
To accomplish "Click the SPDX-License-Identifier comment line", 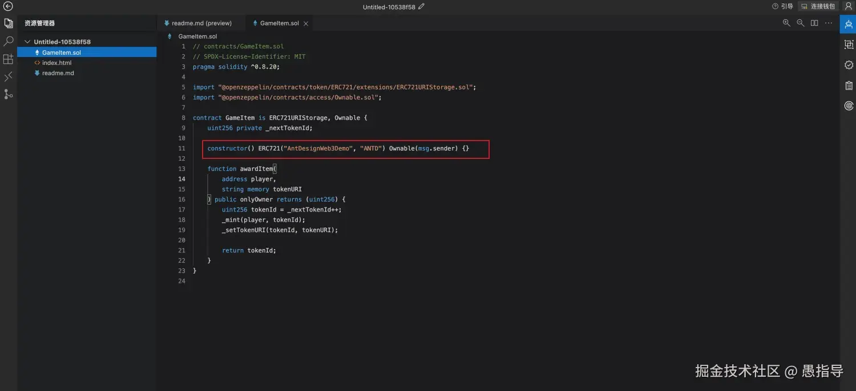I will 249,56.
